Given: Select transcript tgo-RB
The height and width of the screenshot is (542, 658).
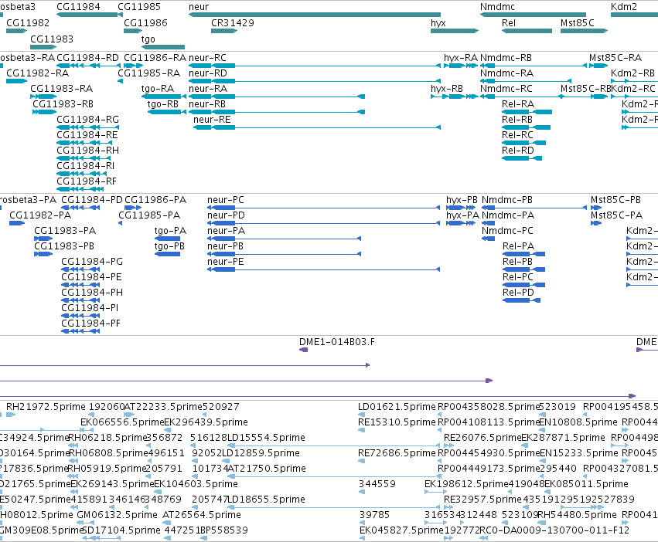Looking at the screenshot, I should [166, 112].
